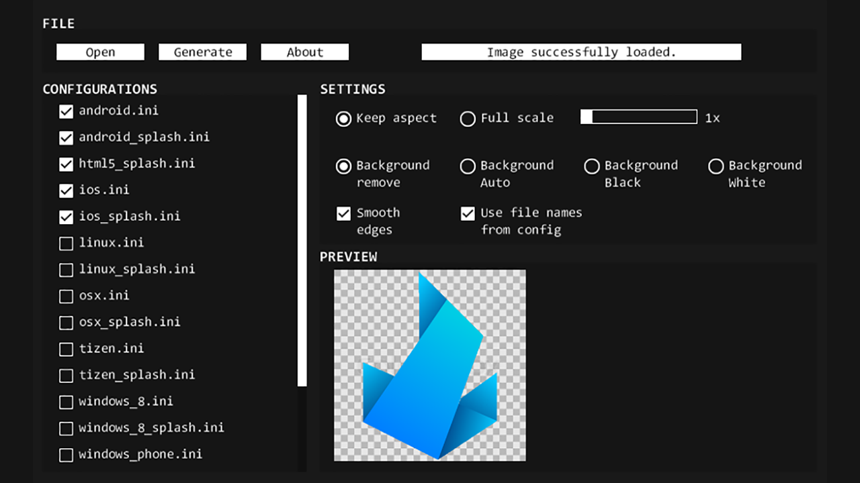Image resolution: width=860 pixels, height=483 pixels.
Task: Click the Open button
Action: coord(100,52)
